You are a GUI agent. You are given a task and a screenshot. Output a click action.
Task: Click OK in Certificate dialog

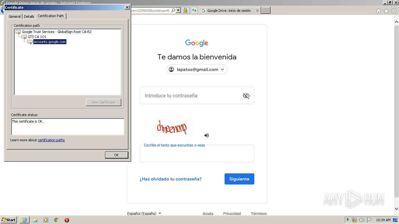[116, 155]
